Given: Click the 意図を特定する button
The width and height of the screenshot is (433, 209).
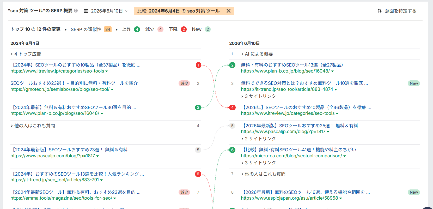Looking at the screenshot, I should click(397, 11).
